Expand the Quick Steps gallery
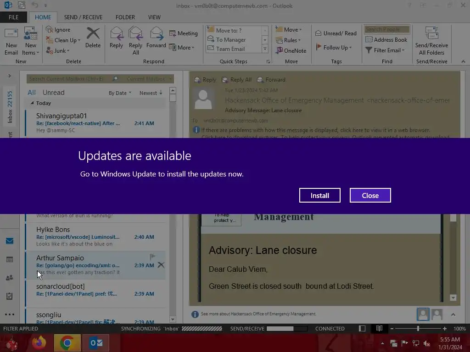Image resolution: width=470 pixels, height=352 pixels. tap(265, 49)
